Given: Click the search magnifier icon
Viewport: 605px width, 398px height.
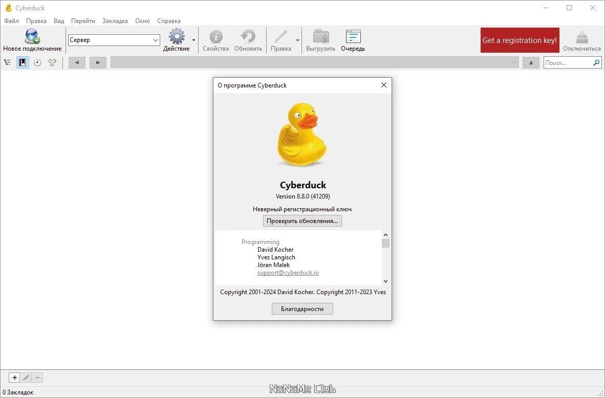Looking at the screenshot, I should click(596, 62).
